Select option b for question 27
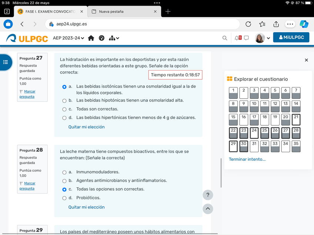Screen dimensions: 314x235 [64, 101]
